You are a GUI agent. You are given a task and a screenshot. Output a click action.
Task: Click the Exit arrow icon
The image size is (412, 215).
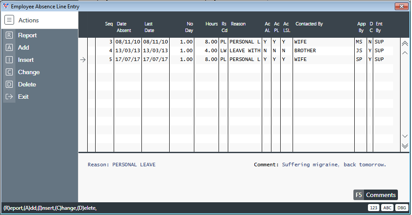click(9, 97)
